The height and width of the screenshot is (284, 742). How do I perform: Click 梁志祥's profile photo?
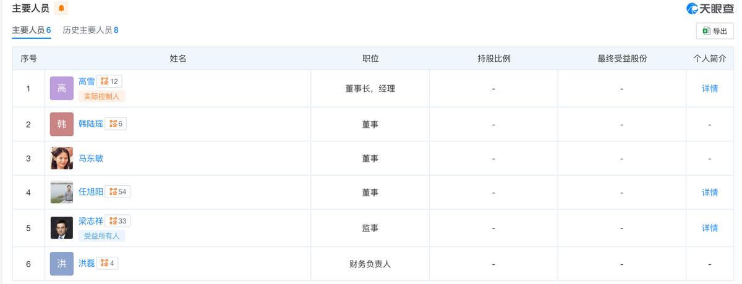pyautogui.click(x=61, y=228)
